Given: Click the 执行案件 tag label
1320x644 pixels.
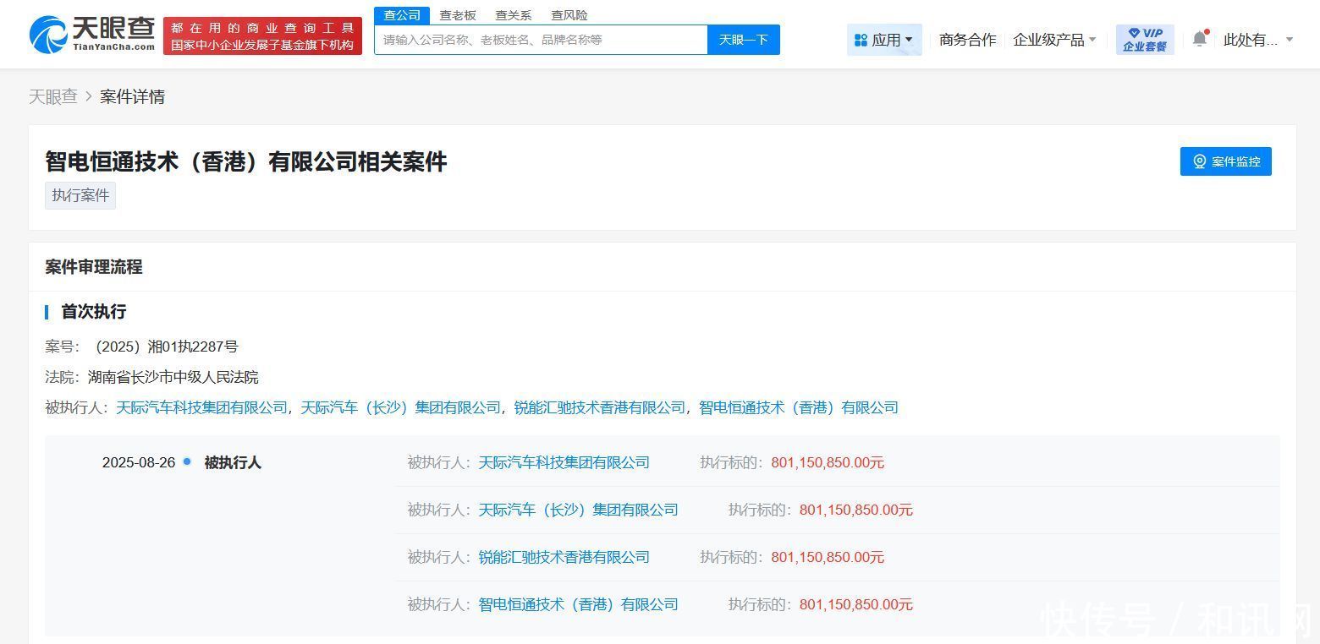Looking at the screenshot, I should click(x=80, y=195).
